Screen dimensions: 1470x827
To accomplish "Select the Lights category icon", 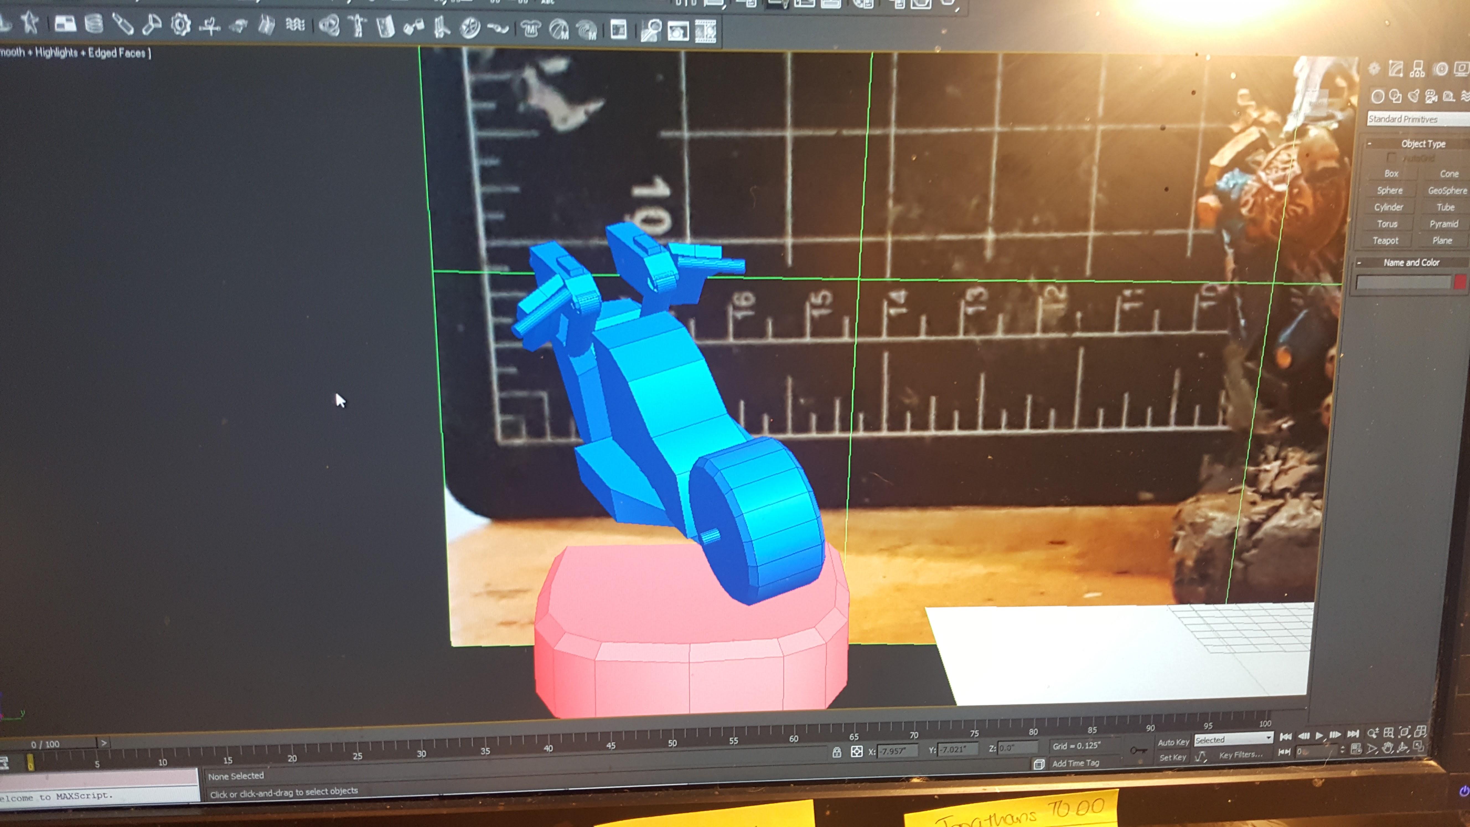I will (1414, 96).
